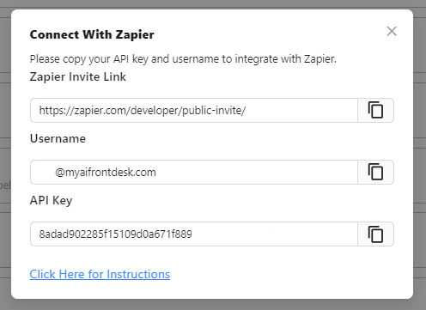Click the Connect With Zapier heading
Viewport: 426px width, 310px height.
click(92, 34)
